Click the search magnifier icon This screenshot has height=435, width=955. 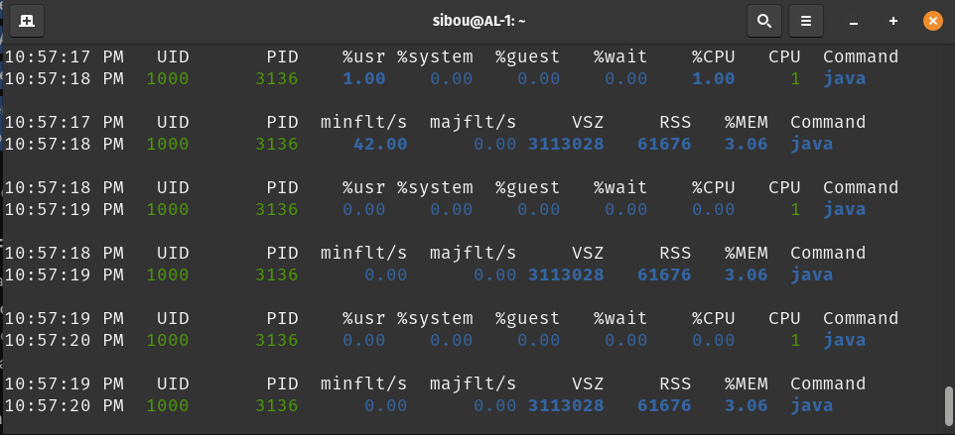coord(762,20)
